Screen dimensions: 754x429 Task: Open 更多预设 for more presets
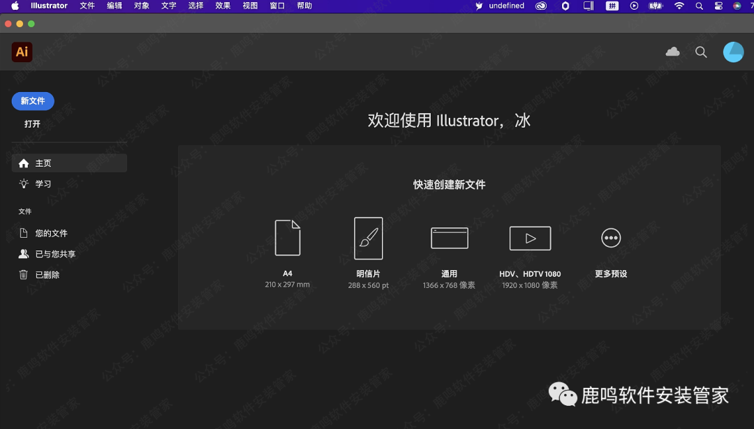[x=611, y=253]
